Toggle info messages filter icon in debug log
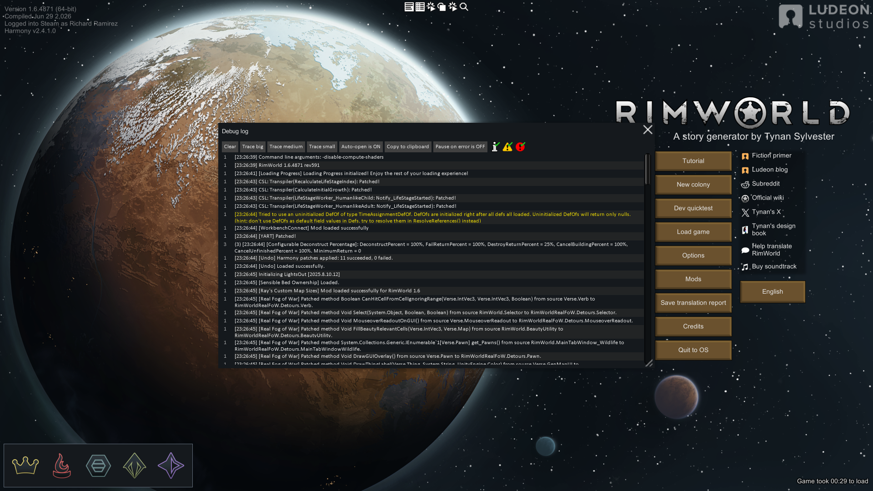The image size is (873, 491). coord(496,146)
